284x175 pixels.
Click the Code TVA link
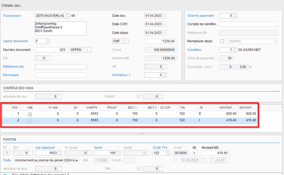pos(160,147)
